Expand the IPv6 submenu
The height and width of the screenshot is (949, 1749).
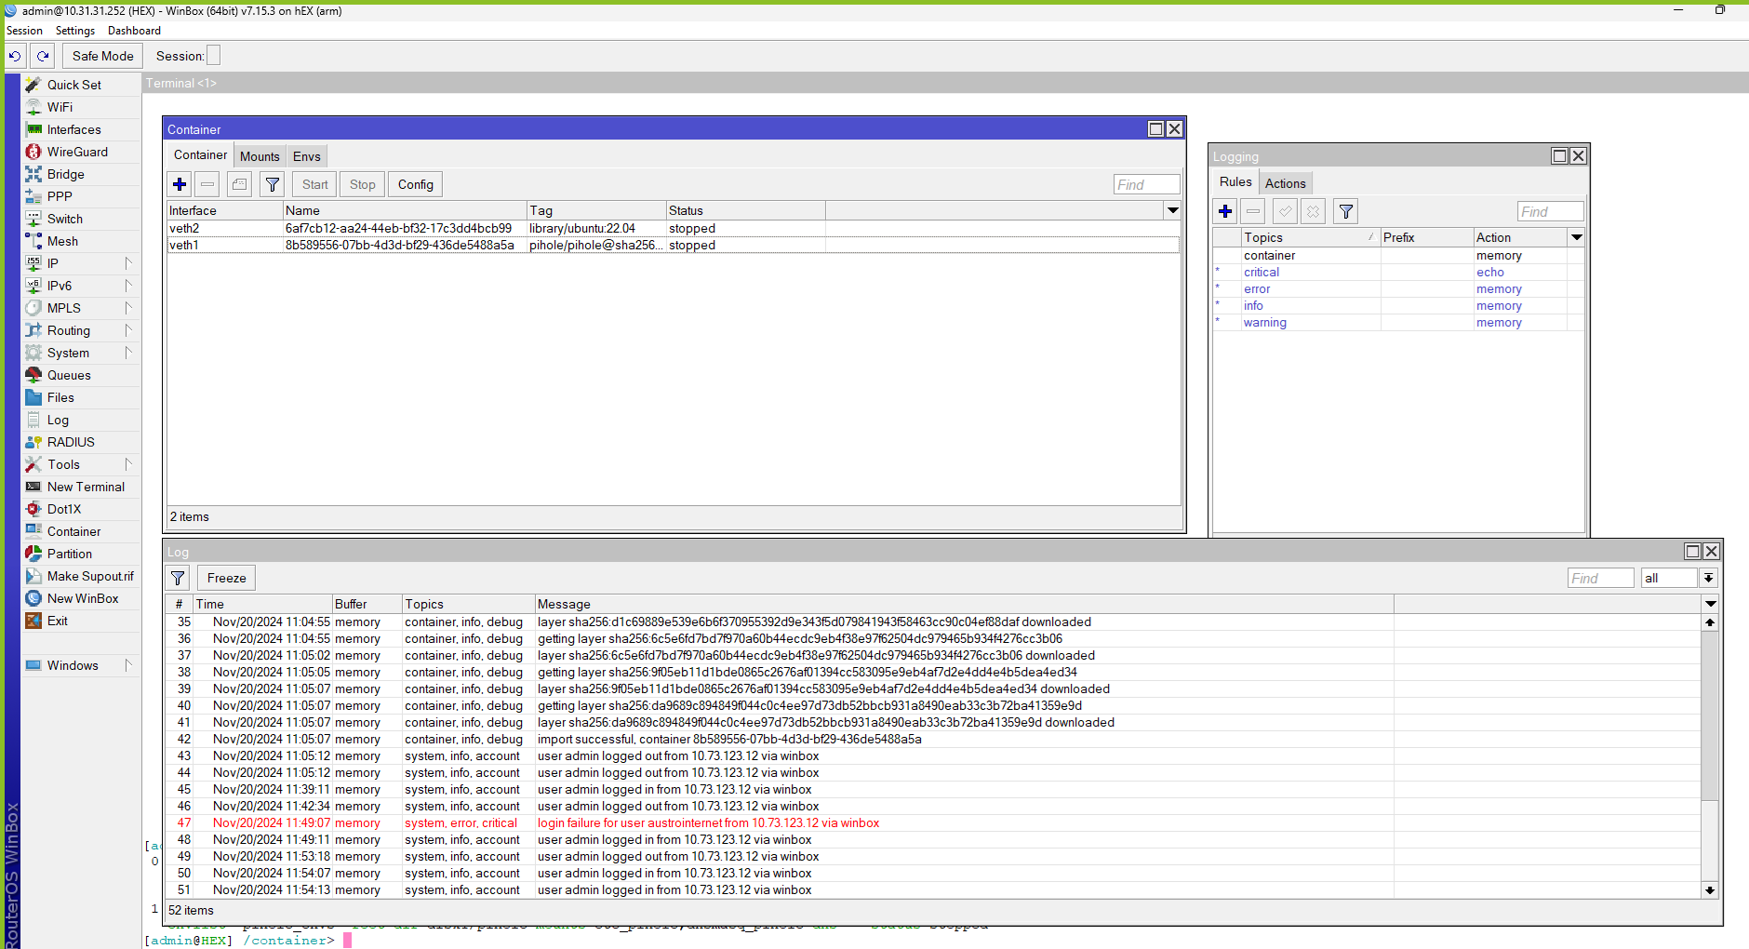pos(128,286)
